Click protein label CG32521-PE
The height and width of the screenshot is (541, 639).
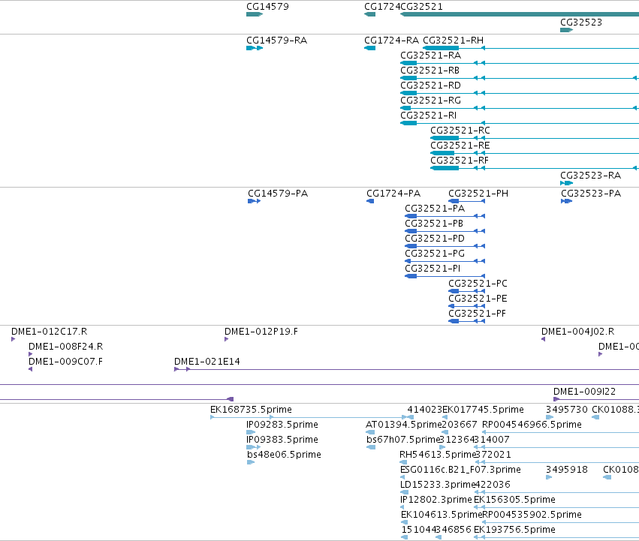point(478,299)
